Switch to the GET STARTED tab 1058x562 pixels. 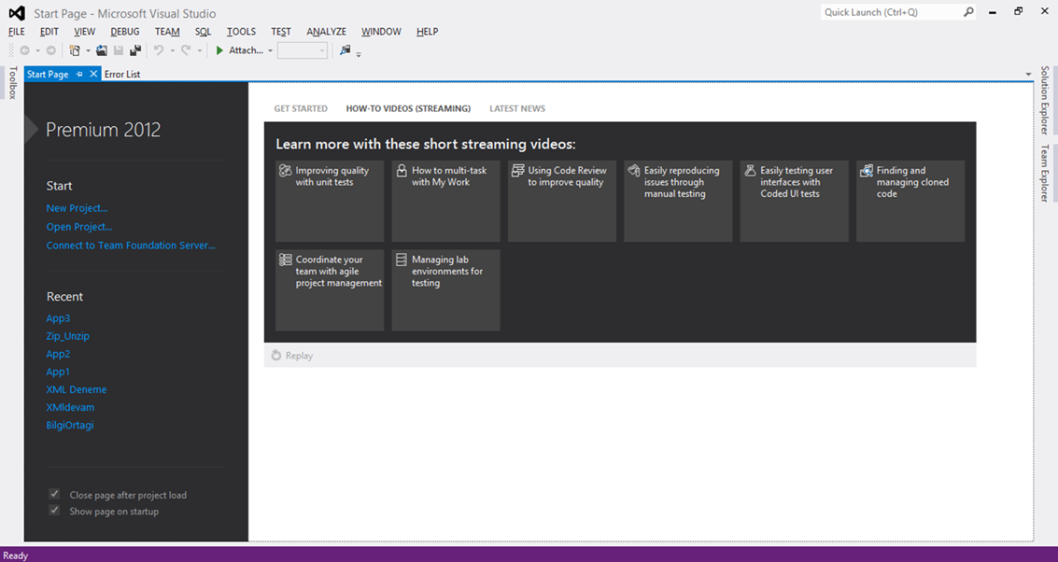[301, 108]
